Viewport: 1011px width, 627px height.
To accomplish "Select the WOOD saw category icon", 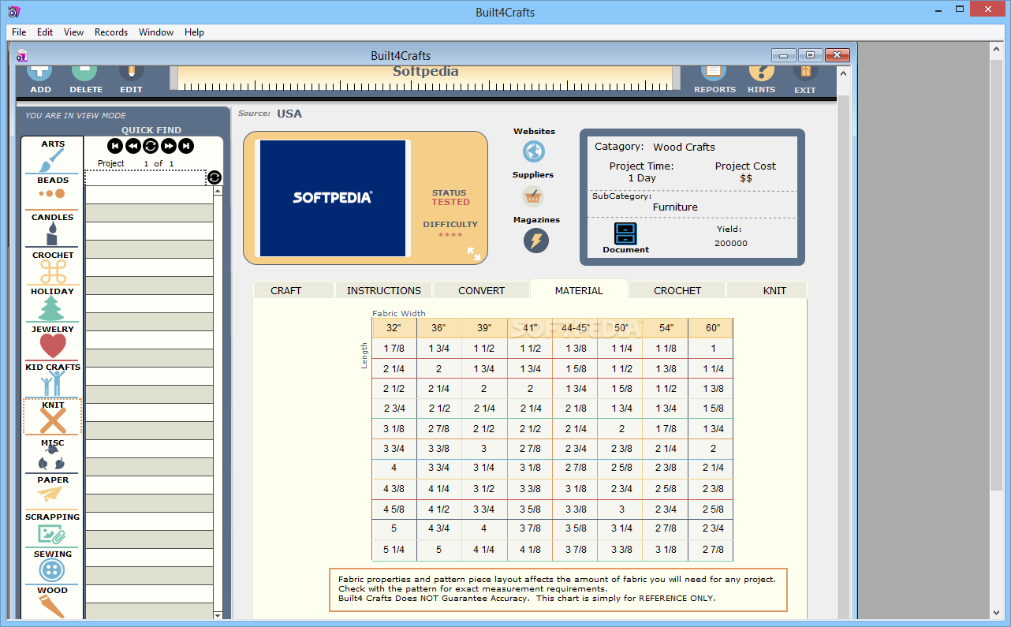I will coord(52,606).
